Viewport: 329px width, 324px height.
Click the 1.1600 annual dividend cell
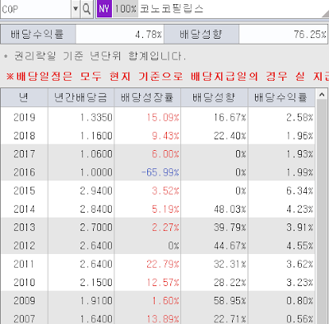(x=81, y=135)
